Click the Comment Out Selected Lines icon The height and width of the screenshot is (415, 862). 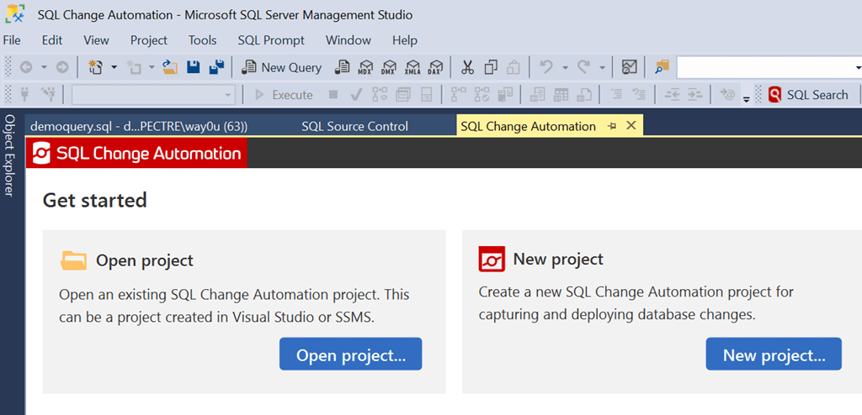click(x=616, y=94)
